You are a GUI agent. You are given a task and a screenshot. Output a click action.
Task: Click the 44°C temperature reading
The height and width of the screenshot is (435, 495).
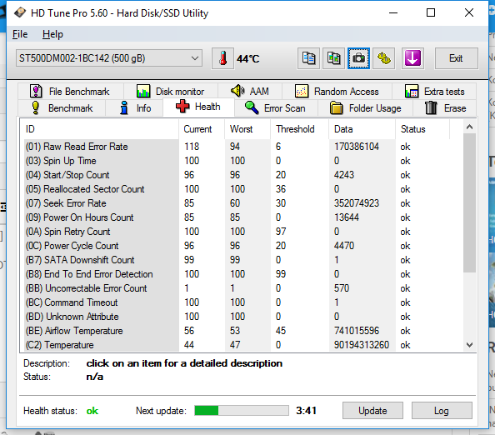(x=248, y=58)
